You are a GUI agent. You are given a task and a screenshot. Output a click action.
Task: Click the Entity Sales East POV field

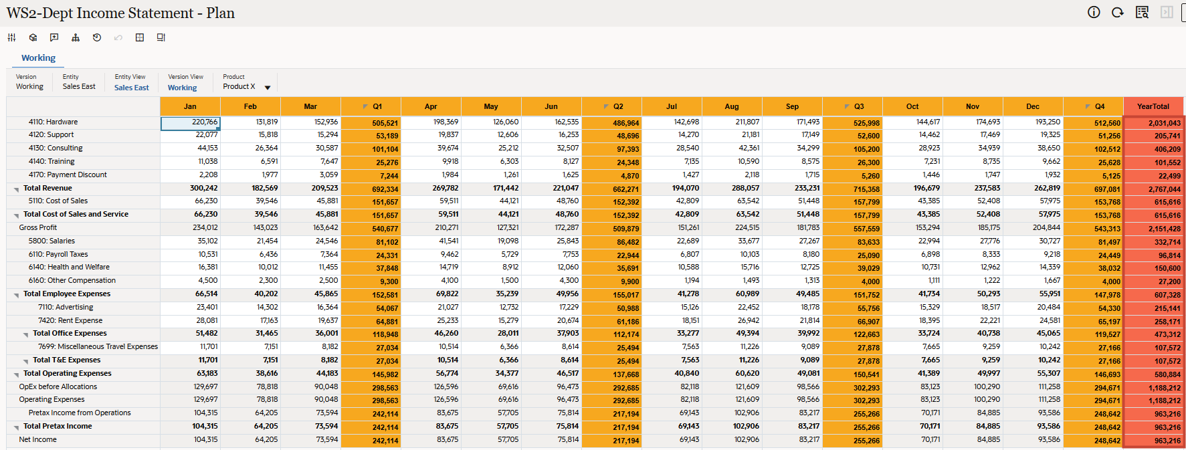(x=79, y=82)
